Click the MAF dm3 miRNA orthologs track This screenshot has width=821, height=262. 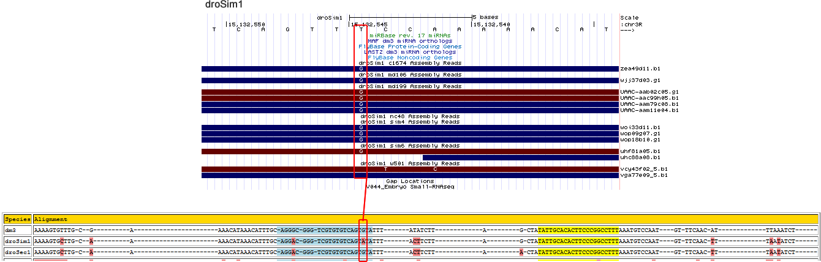[410, 41]
